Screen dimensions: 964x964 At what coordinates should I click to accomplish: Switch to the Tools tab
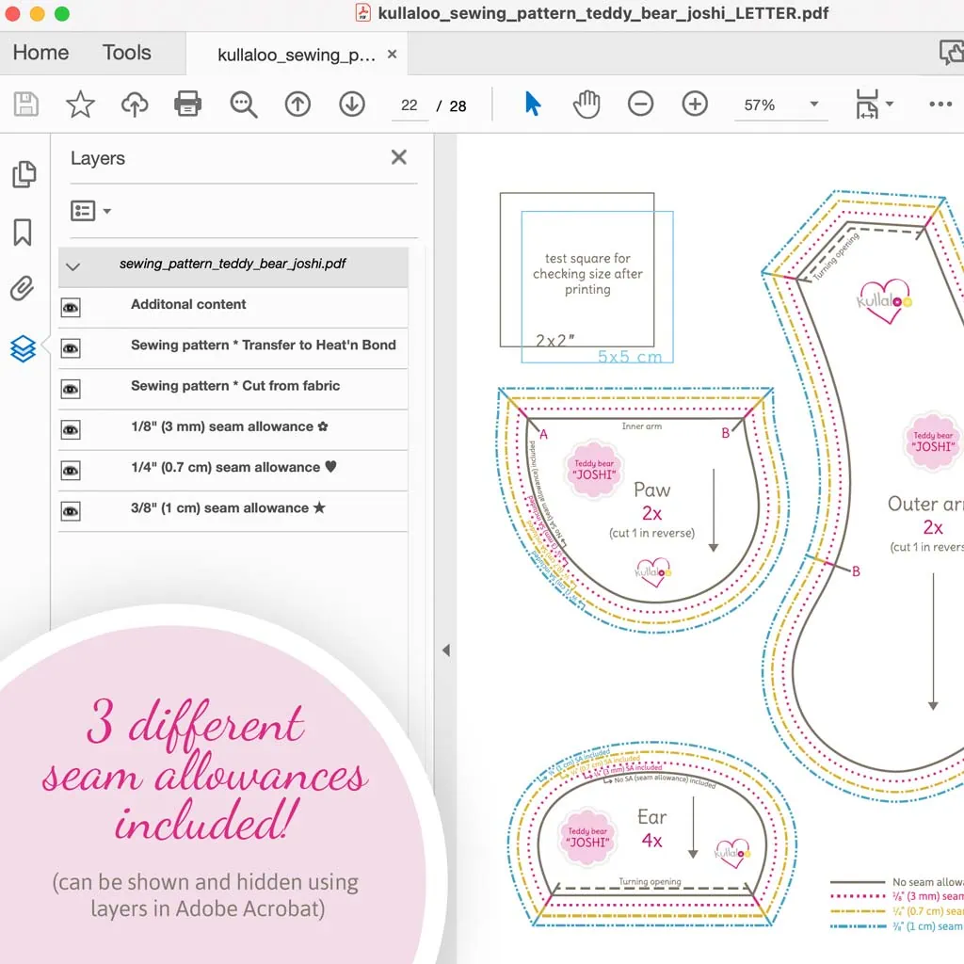click(127, 53)
